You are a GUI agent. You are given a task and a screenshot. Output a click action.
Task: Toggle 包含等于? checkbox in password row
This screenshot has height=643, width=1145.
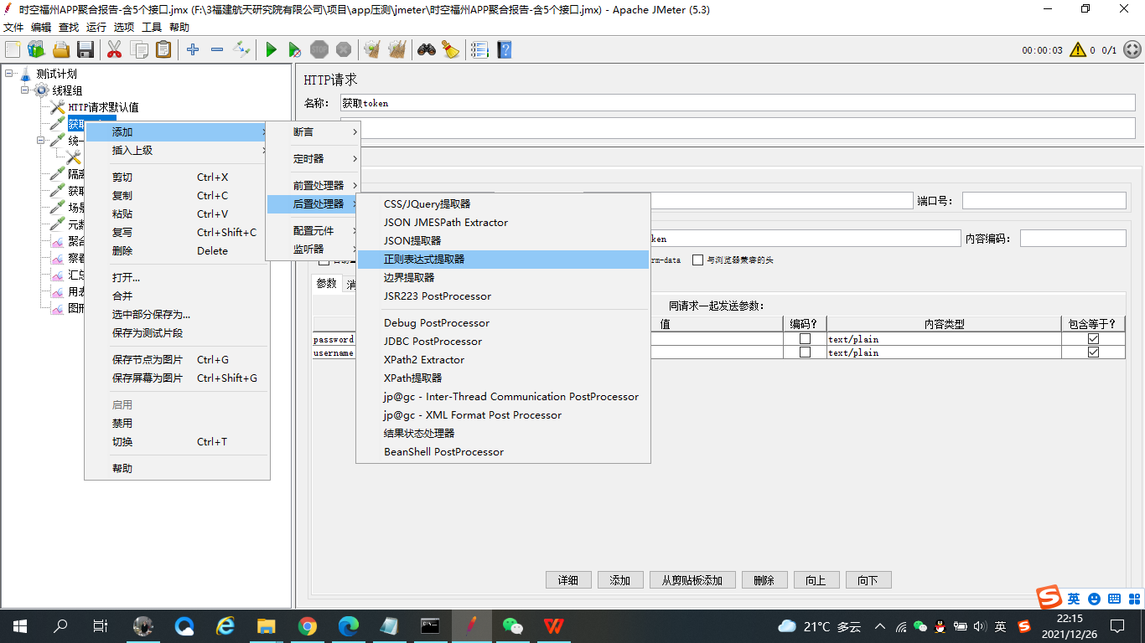pyautogui.click(x=1093, y=339)
